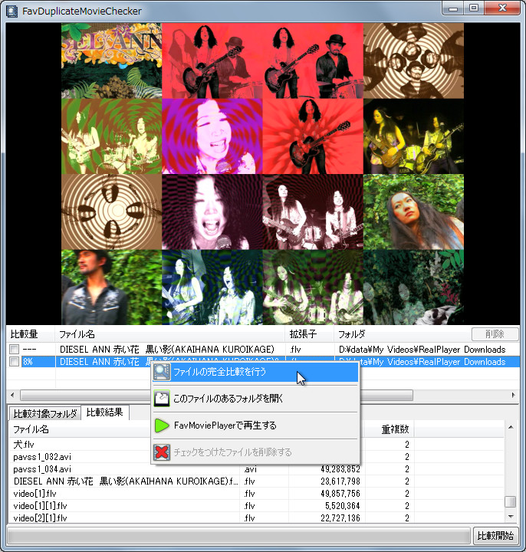
Task: Choose このファイルのあるフォルダを開く menu entry
Action: point(255,399)
